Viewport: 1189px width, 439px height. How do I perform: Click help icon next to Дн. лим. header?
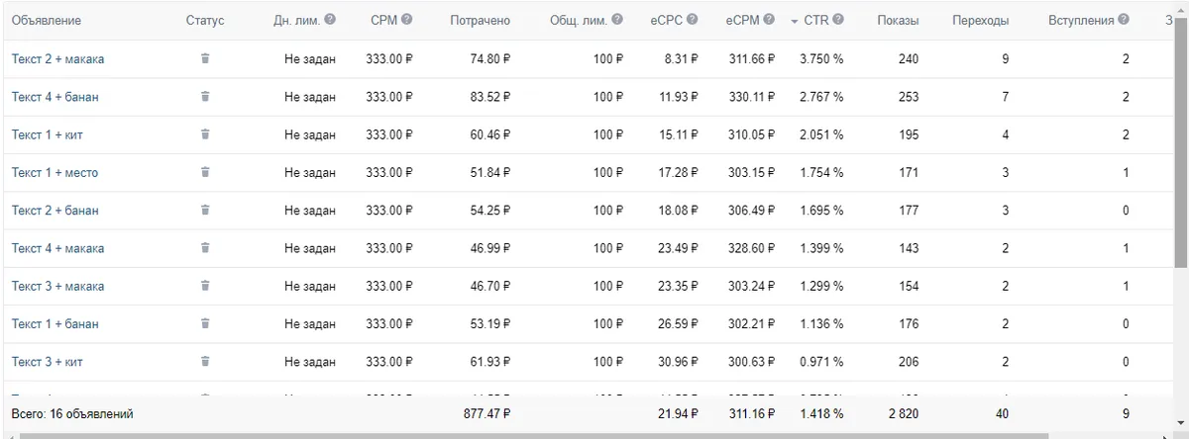[x=330, y=20]
